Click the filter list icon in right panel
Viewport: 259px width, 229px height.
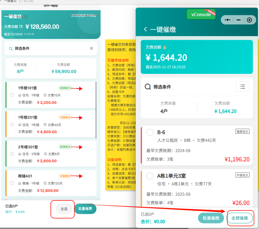(x=242, y=87)
